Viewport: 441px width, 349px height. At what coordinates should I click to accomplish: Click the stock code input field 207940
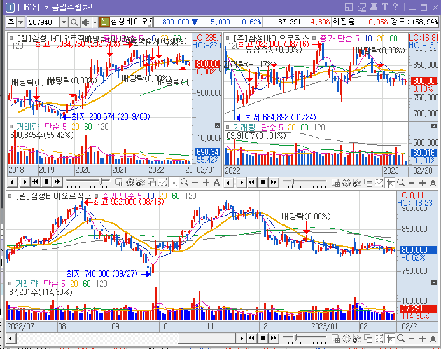(x=43, y=22)
